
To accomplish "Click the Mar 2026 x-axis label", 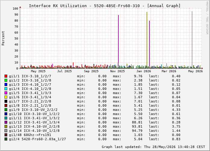I will (169, 71).
